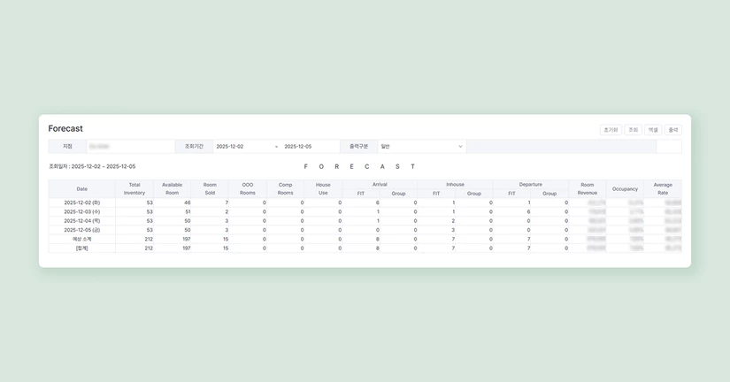Image resolution: width=730 pixels, height=382 pixels.
Task: Click the blurred 지점 branch input field
Action: click(x=130, y=146)
